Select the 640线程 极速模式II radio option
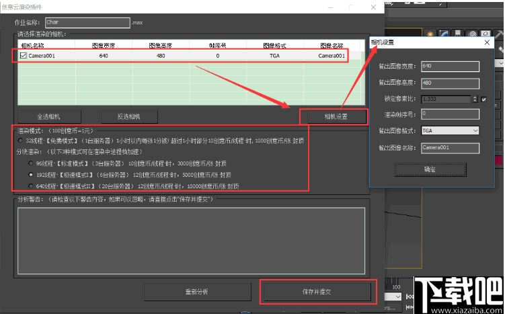This screenshot has width=505, height=314. (x=31, y=186)
